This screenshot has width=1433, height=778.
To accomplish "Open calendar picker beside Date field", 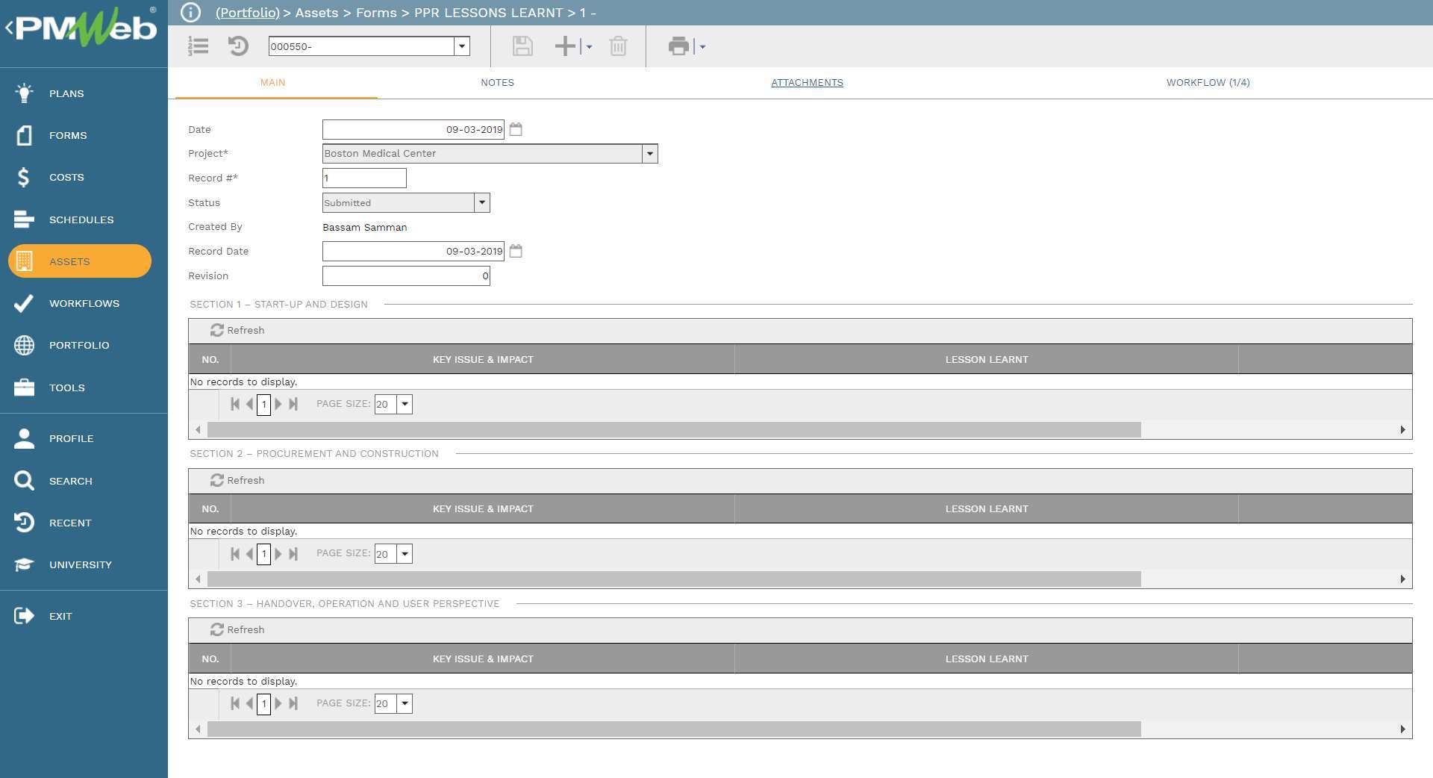I will (516, 129).
